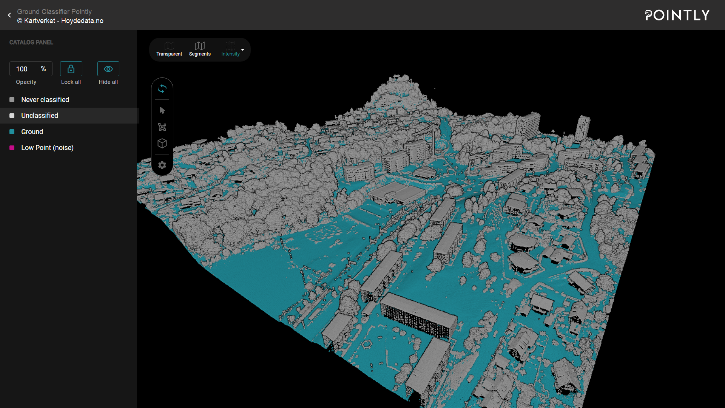Screen dimensions: 725x408
Task: Open the Low Point (noise) class
Action: [47, 148]
